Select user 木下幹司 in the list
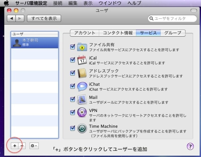This screenshot has width=201, height=157. [x=34, y=42]
